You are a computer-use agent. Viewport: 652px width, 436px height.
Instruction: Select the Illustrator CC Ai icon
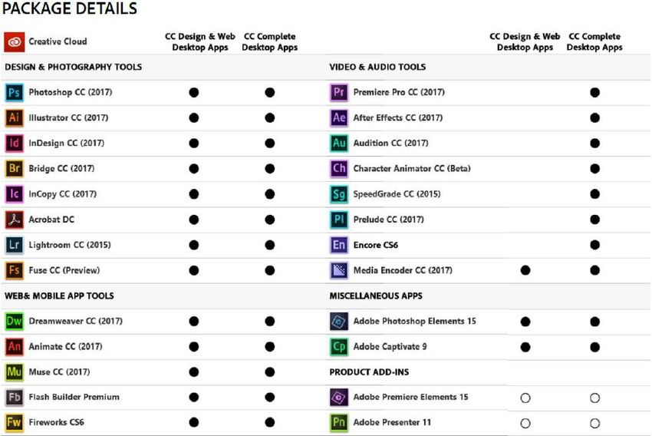coord(14,117)
